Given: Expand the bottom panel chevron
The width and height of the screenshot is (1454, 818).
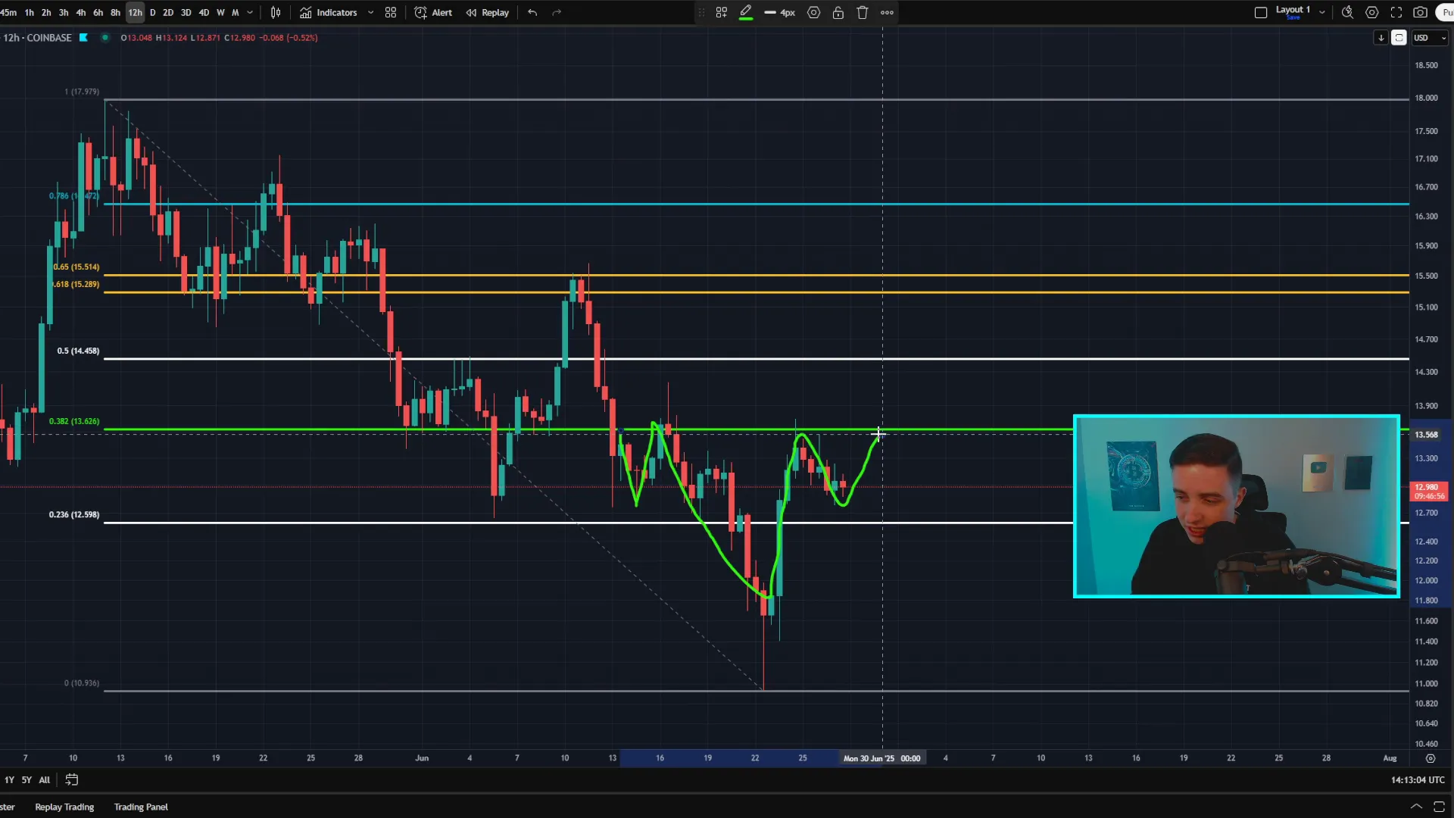Looking at the screenshot, I should point(1415,807).
